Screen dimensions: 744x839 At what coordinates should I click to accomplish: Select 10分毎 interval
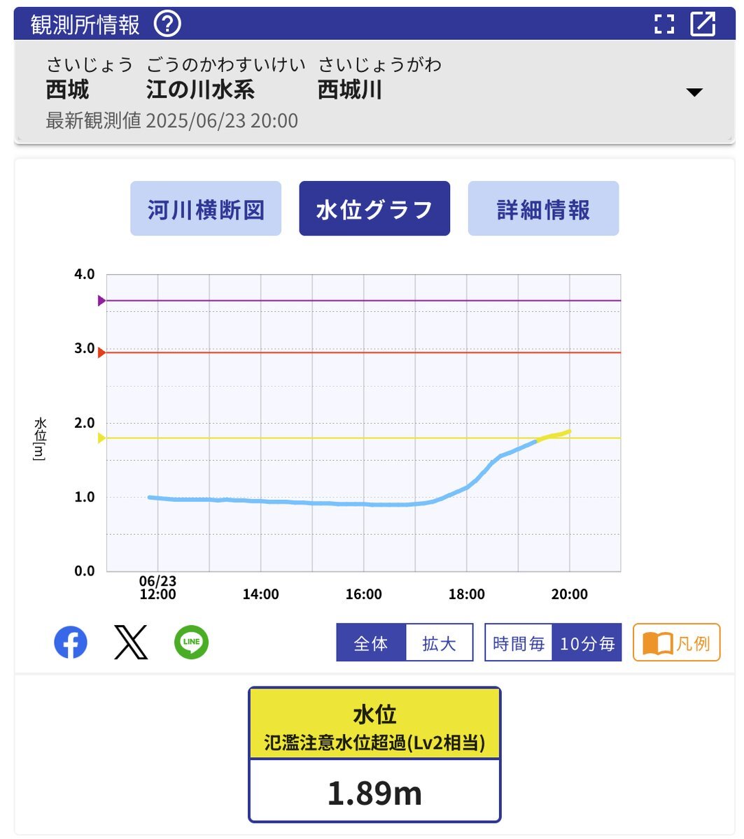point(587,643)
